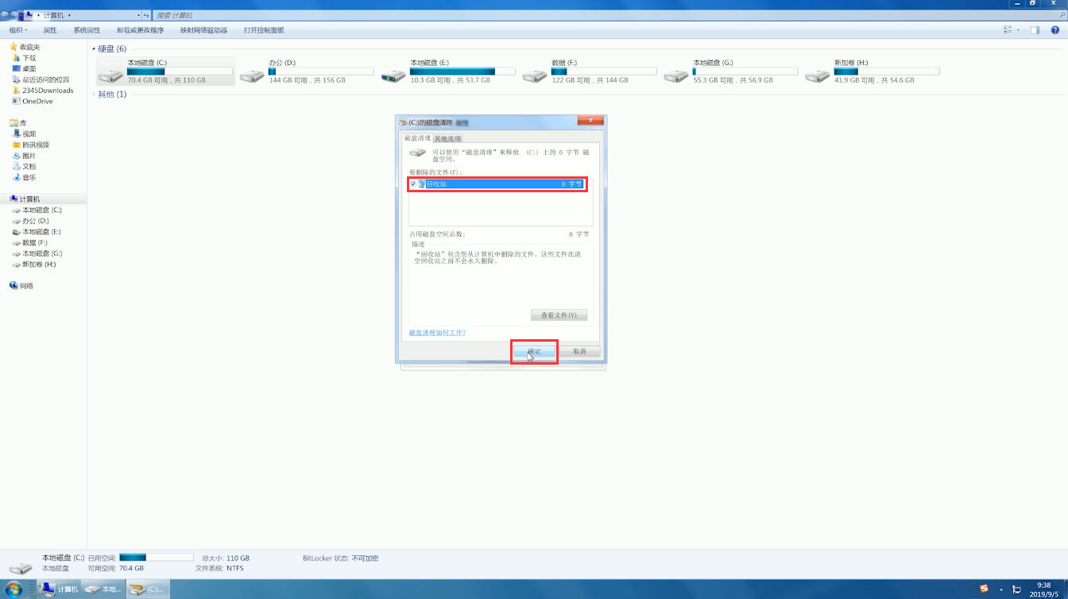Viewport: 1068px width, 599px height.
Task: Click 取消 in the disk cleanup dialog
Action: (579, 351)
